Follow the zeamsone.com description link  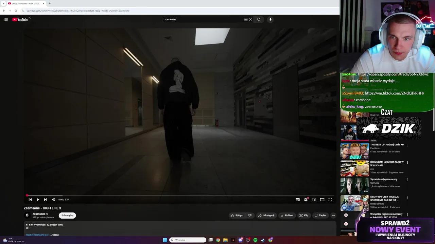tap(37, 235)
